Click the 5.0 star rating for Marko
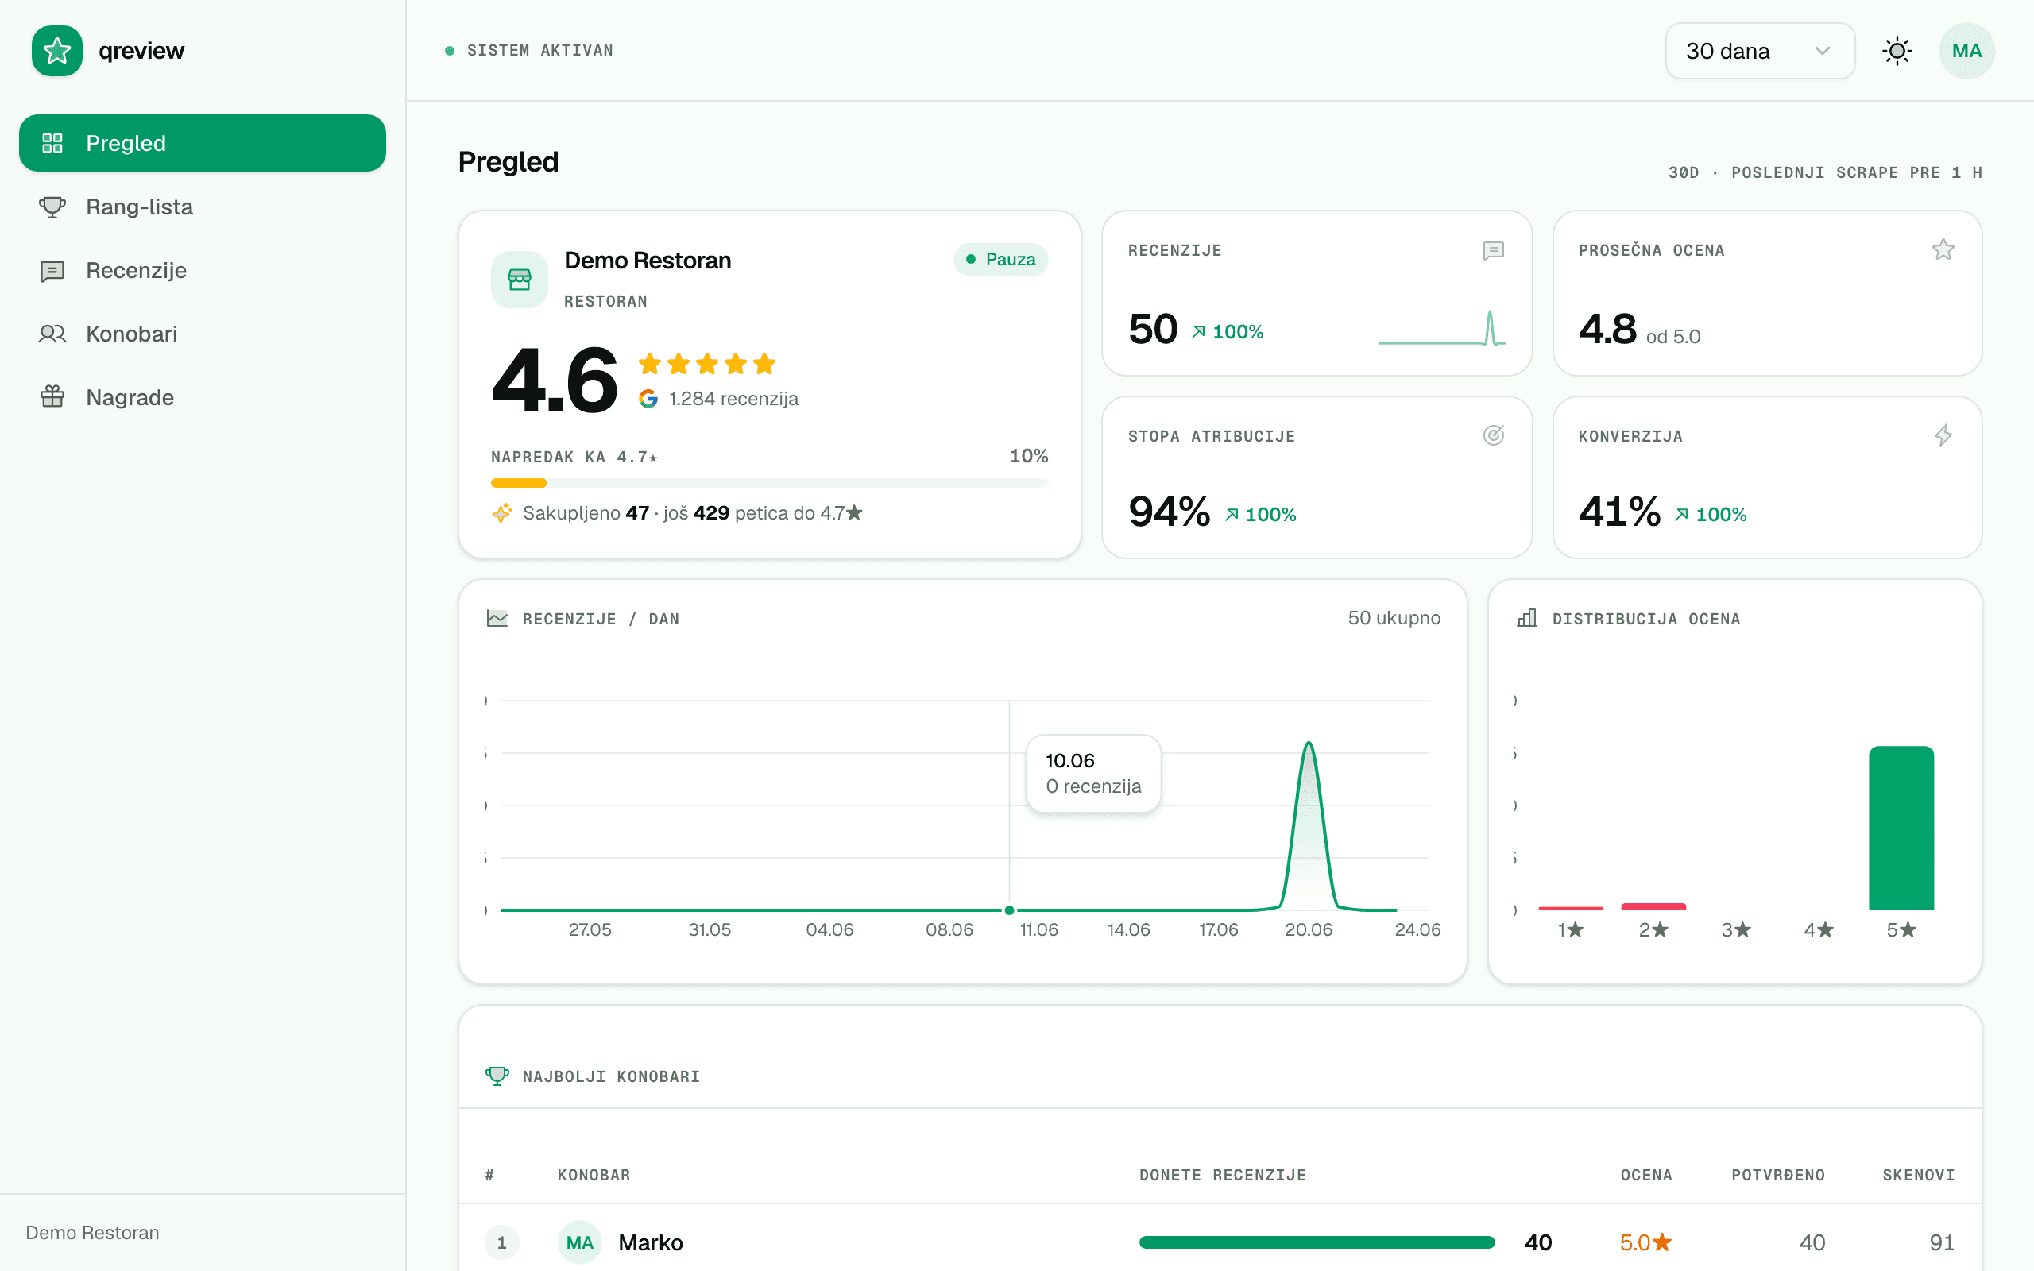 click(x=1645, y=1242)
